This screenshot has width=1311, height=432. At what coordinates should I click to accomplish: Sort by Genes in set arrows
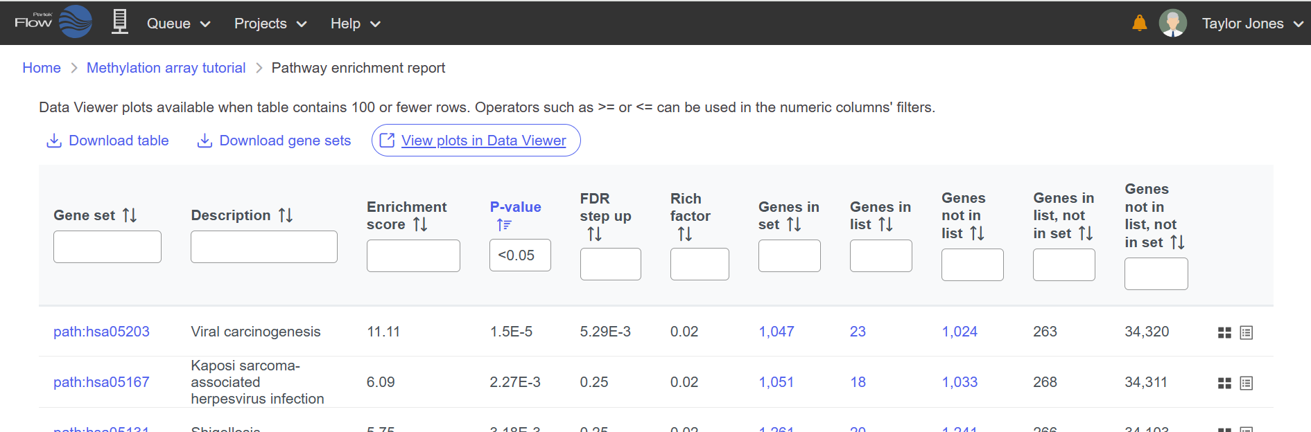[794, 224]
